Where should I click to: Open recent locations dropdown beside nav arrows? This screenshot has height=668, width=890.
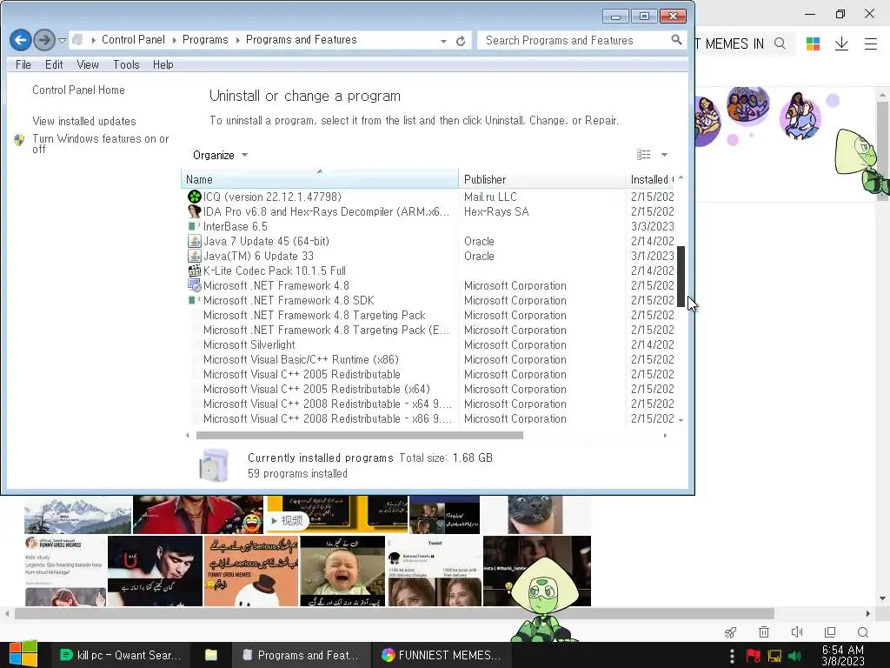tap(63, 40)
